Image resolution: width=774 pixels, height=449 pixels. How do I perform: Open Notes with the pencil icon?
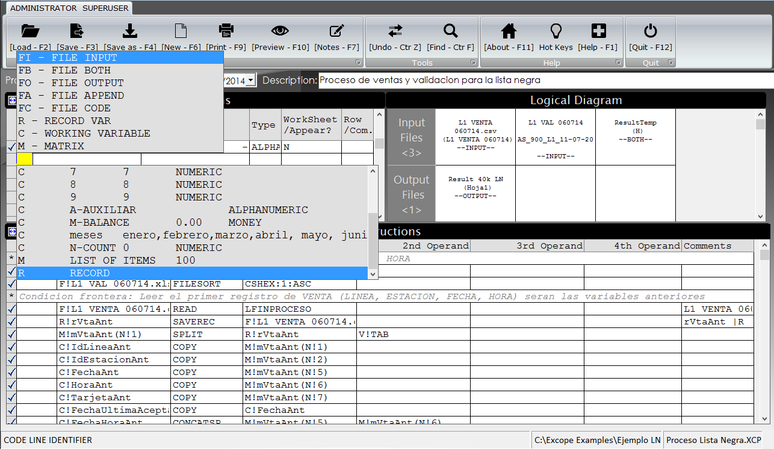tap(337, 31)
